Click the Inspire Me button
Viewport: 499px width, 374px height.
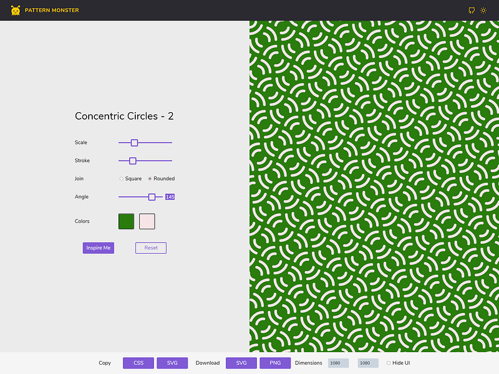98,247
